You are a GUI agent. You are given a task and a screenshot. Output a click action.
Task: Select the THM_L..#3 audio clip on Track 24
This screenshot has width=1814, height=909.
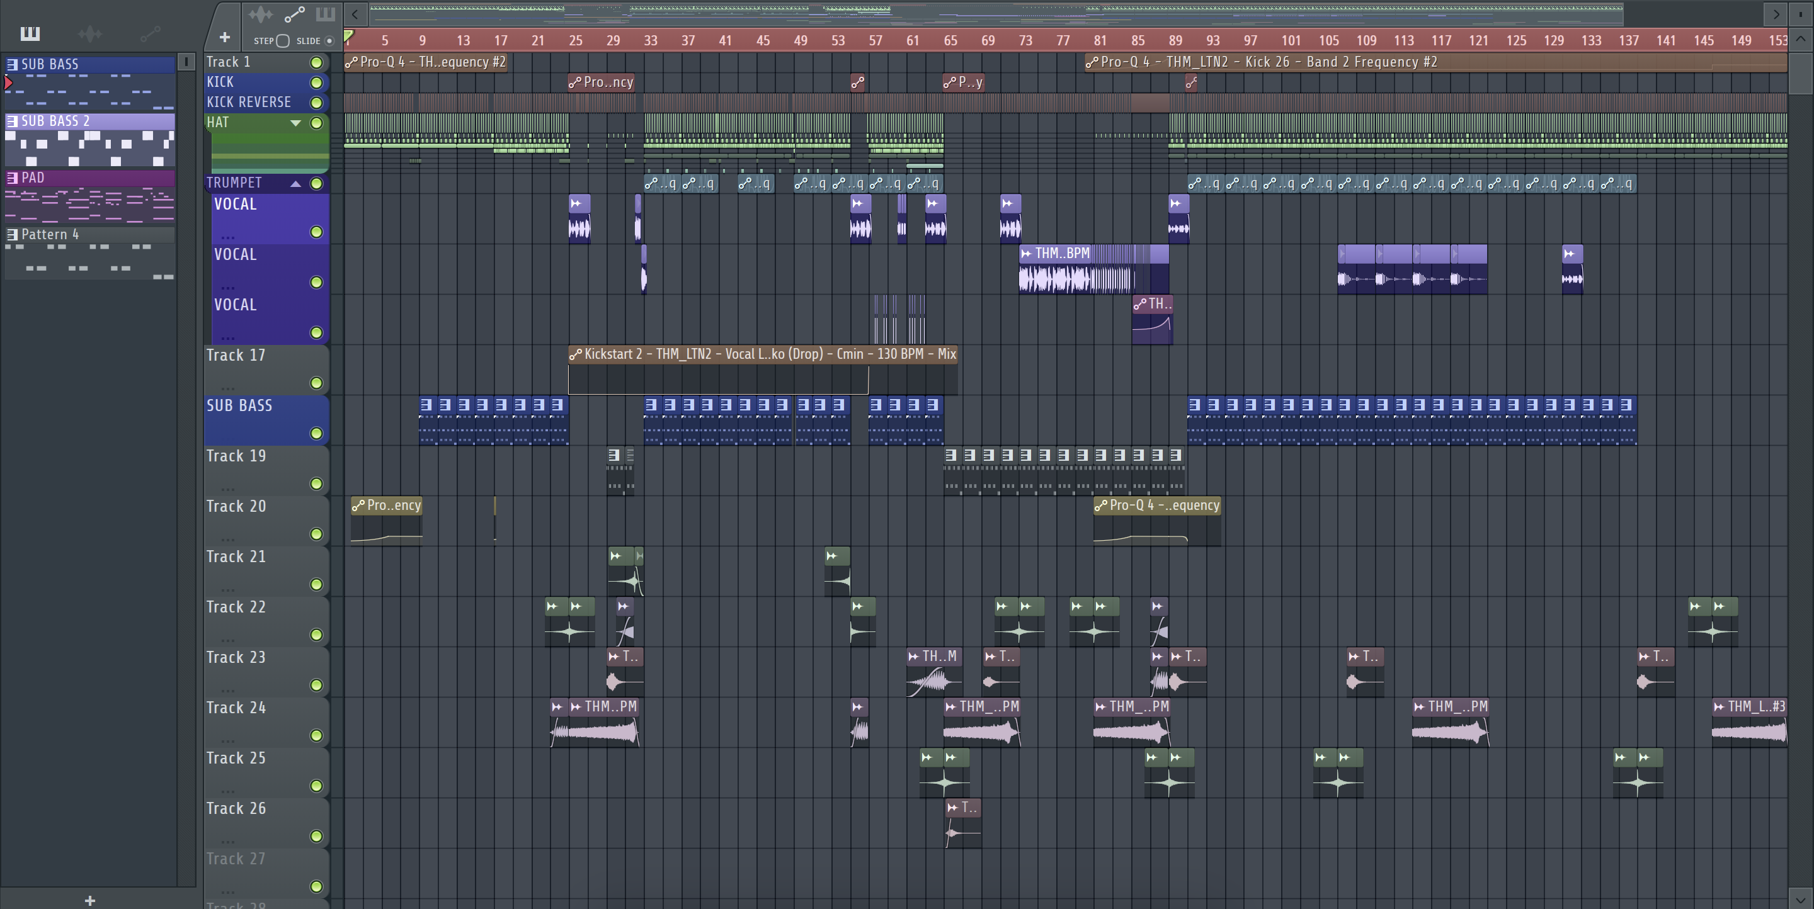point(1748,723)
